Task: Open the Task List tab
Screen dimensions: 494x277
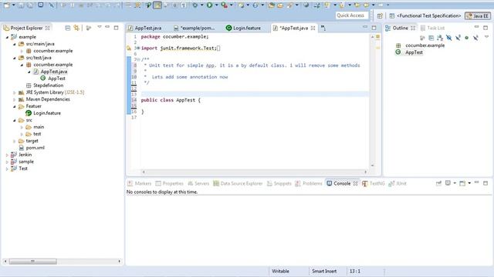Action: [432, 28]
